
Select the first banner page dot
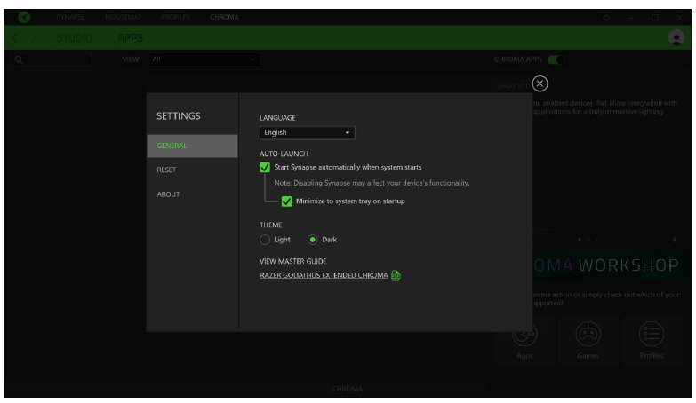[580, 240]
